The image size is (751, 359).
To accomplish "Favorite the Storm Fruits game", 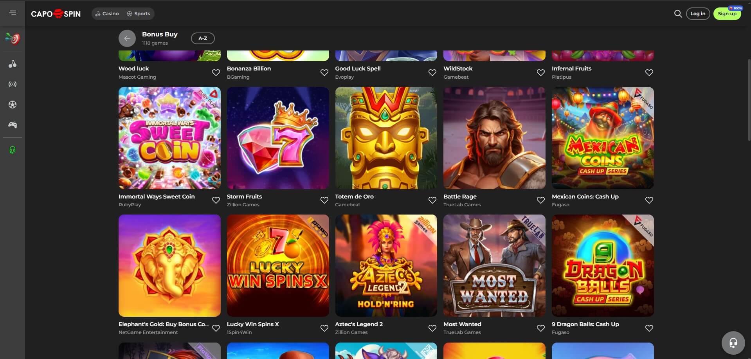I will 324,200.
